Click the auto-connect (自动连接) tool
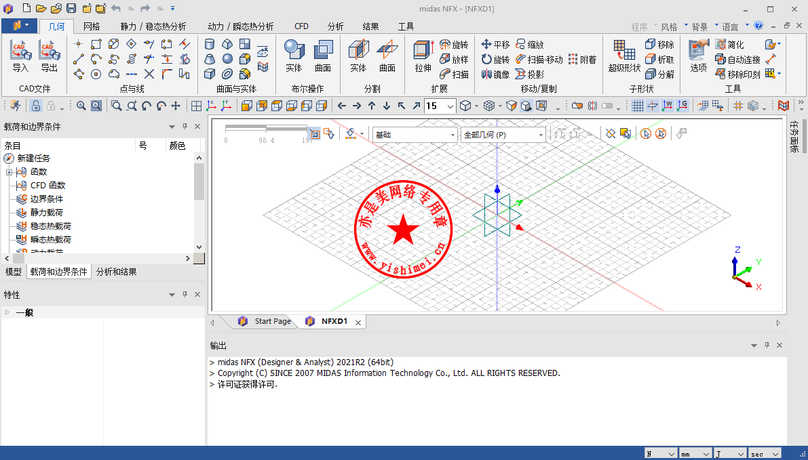The image size is (808, 460). point(738,60)
